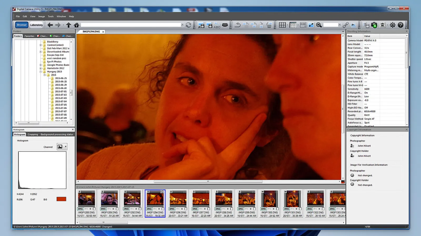Open the address path dropdown arrow
The height and width of the screenshot is (236, 421).
[x=182, y=25]
